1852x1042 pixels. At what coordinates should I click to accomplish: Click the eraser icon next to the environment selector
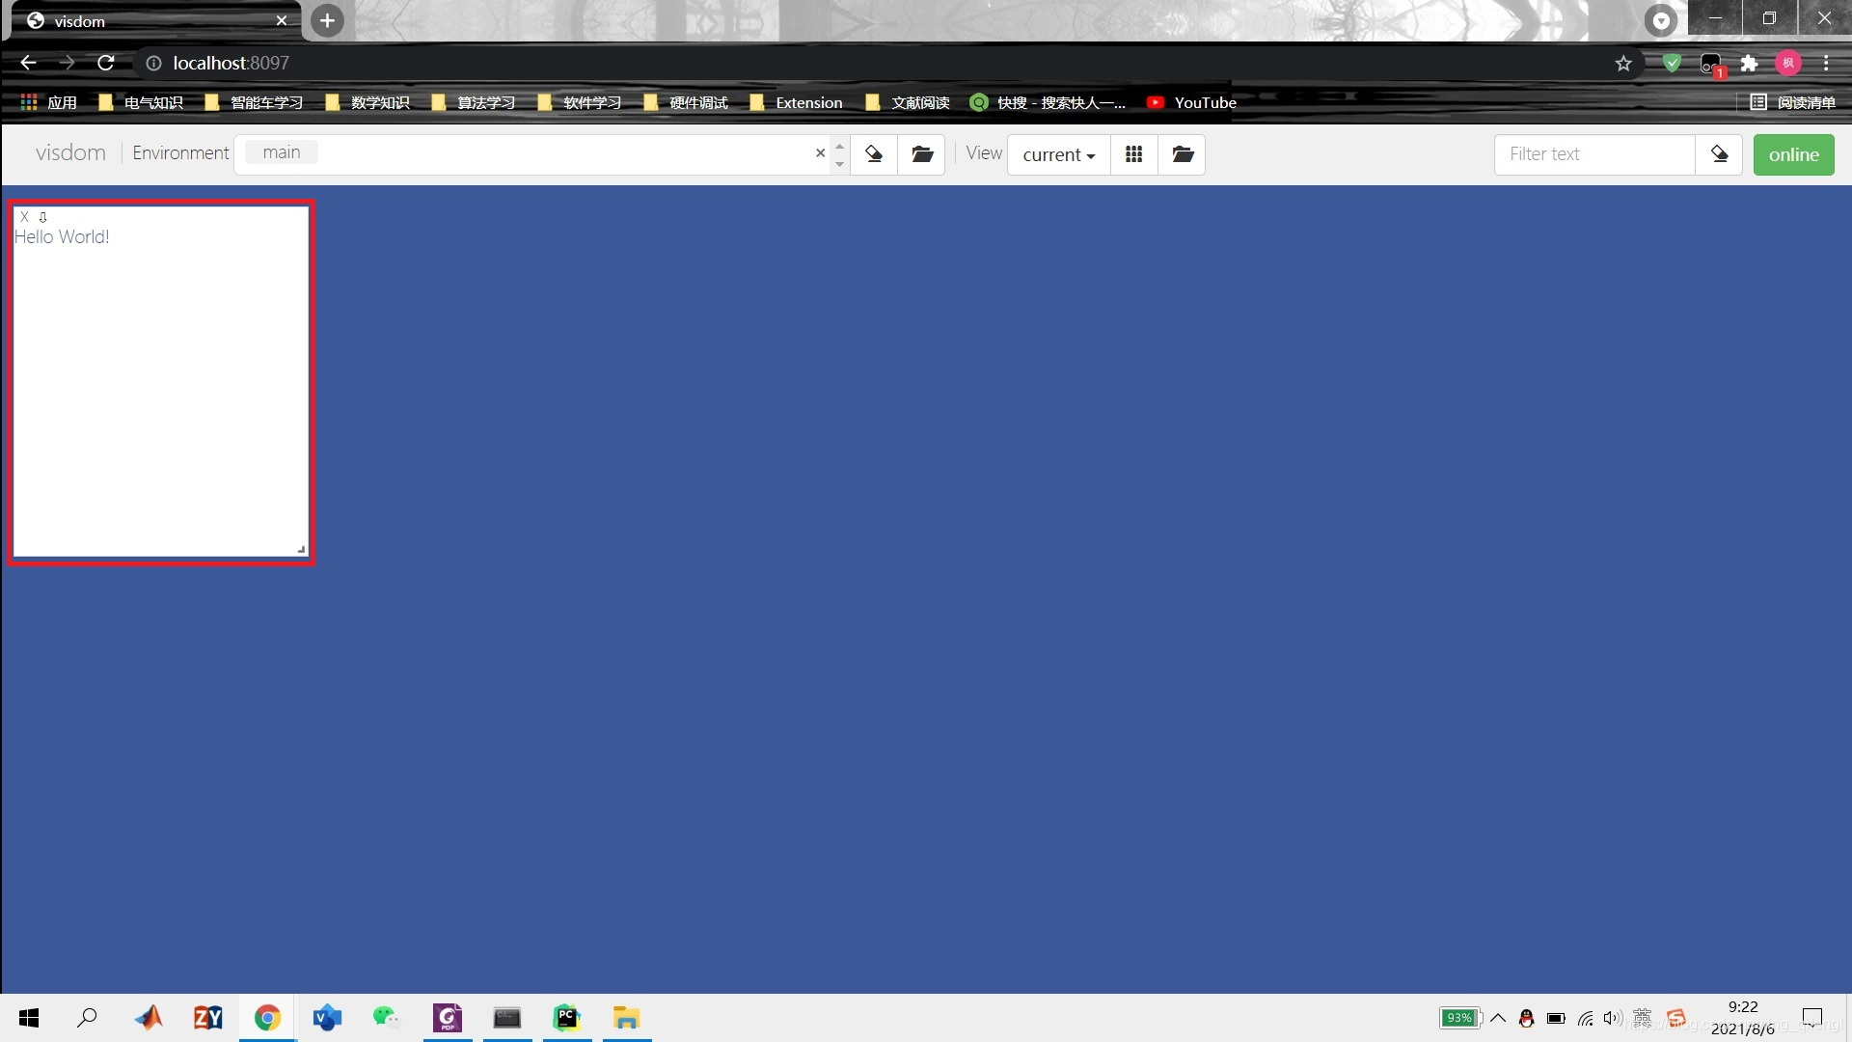[x=874, y=154]
